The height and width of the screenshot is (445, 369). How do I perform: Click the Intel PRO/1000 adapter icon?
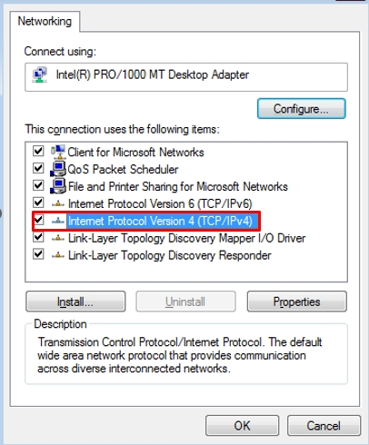pos(40,74)
